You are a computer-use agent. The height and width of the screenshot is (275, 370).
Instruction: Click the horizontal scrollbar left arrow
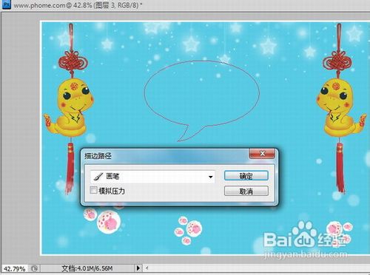tap(147, 268)
